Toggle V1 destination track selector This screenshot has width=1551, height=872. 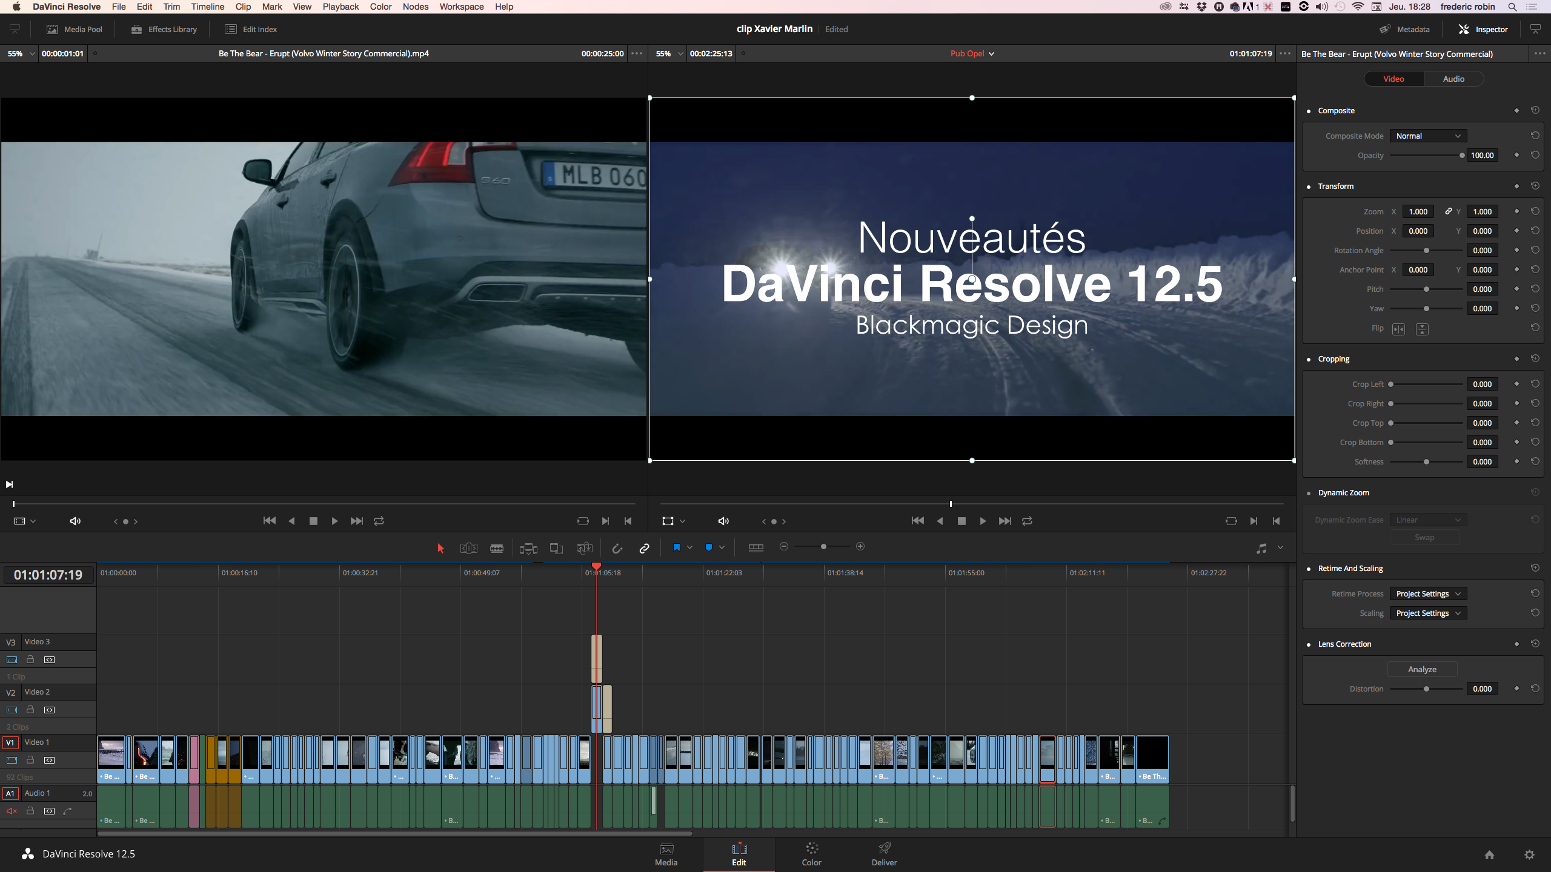10,742
